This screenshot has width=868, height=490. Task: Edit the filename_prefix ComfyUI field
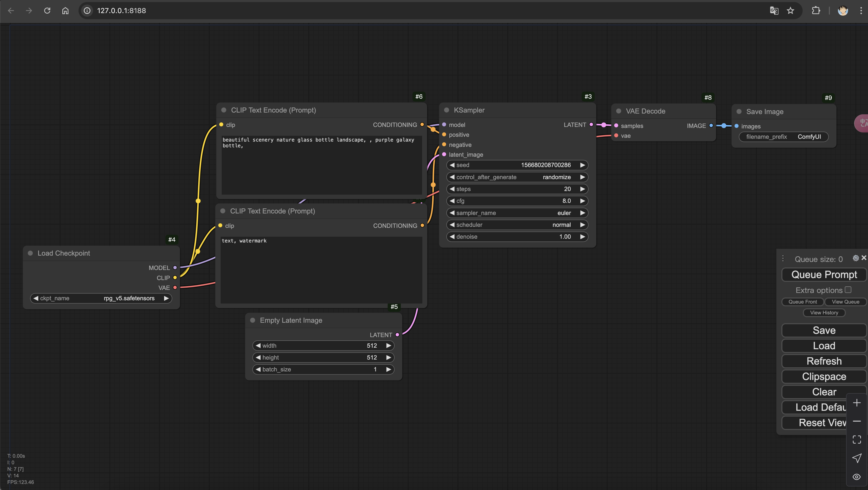click(783, 137)
